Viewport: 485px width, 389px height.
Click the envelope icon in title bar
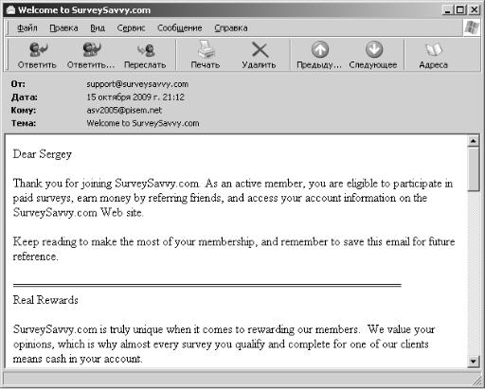(10, 10)
